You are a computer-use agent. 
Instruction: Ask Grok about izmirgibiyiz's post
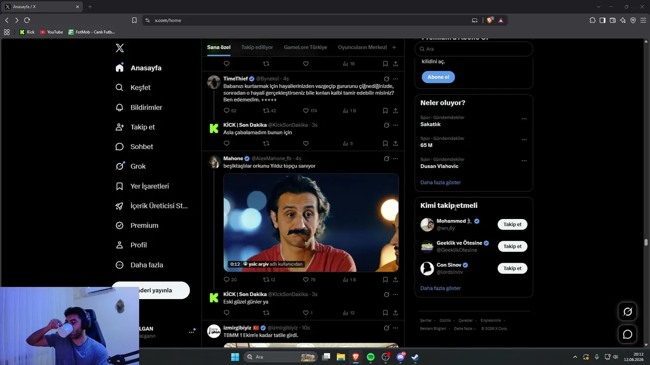pyautogui.click(x=386, y=328)
